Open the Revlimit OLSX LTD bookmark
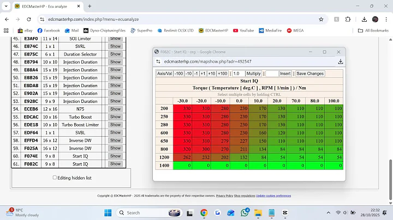This screenshot has width=393, height=220. click(x=175, y=30)
